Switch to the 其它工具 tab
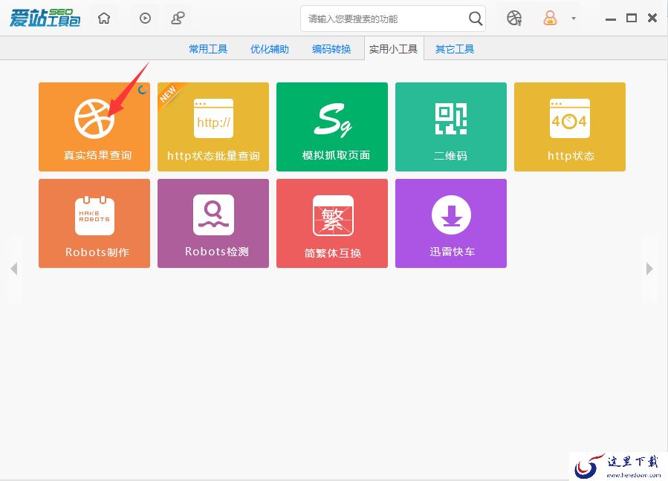 (x=454, y=49)
